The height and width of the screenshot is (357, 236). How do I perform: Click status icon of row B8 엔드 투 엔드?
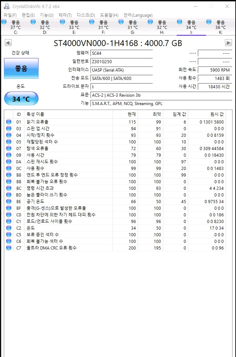(9, 175)
